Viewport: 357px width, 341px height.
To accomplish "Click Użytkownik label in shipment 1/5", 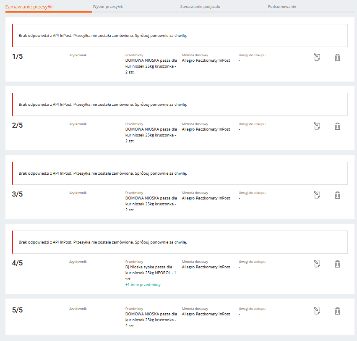I will pos(78,55).
